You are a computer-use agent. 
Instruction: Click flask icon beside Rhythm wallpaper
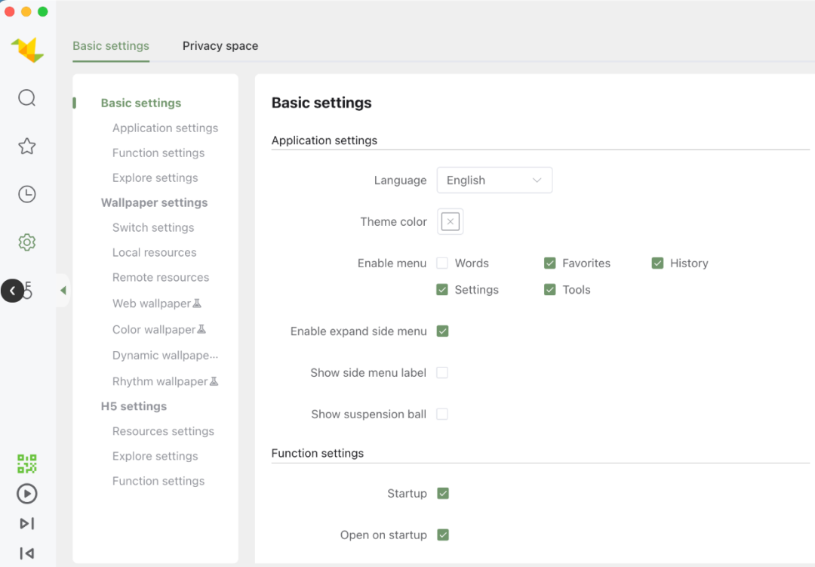(214, 381)
